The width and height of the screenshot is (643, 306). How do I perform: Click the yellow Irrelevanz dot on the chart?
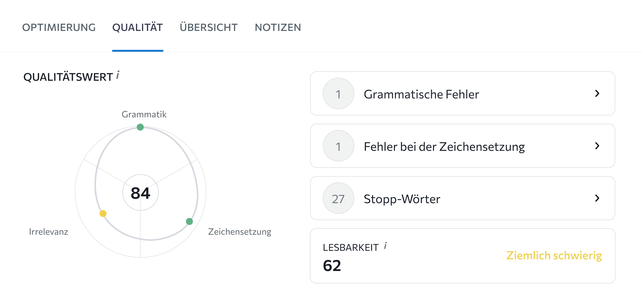click(x=103, y=213)
